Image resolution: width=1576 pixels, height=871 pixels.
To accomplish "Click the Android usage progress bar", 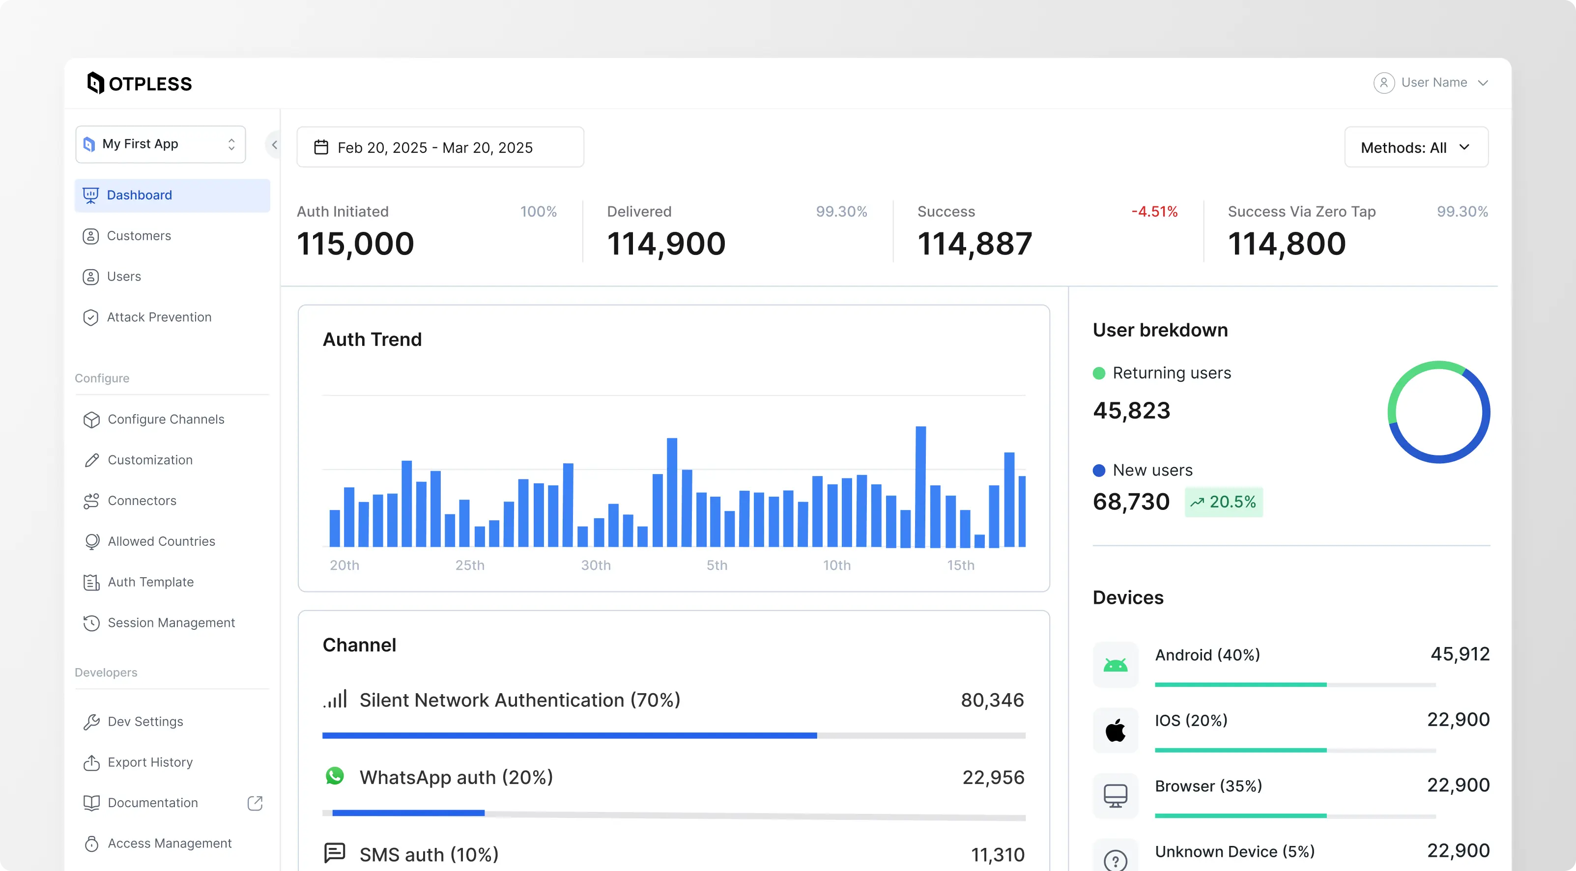I will (x=1295, y=685).
